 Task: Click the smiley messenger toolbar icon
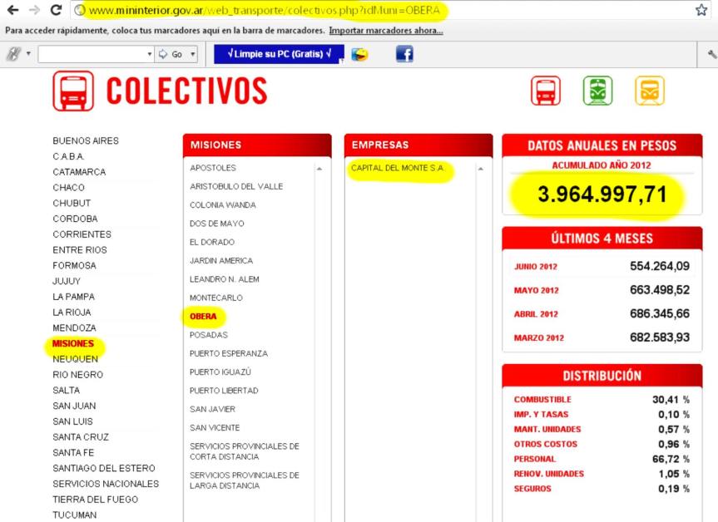359,52
